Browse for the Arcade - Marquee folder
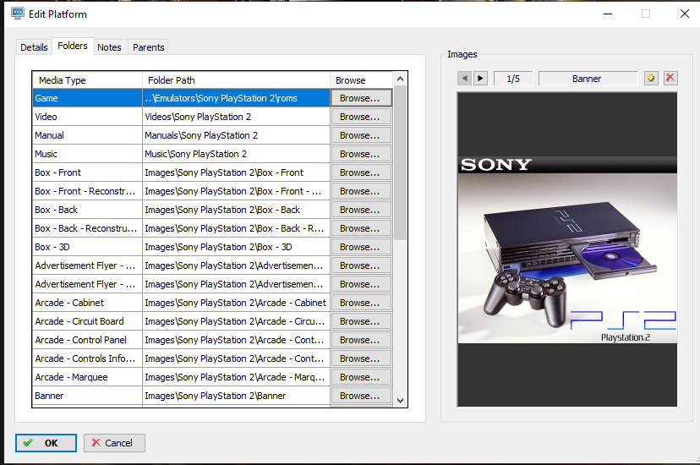The height and width of the screenshot is (465, 700). pyautogui.click(x=361, y=377)
